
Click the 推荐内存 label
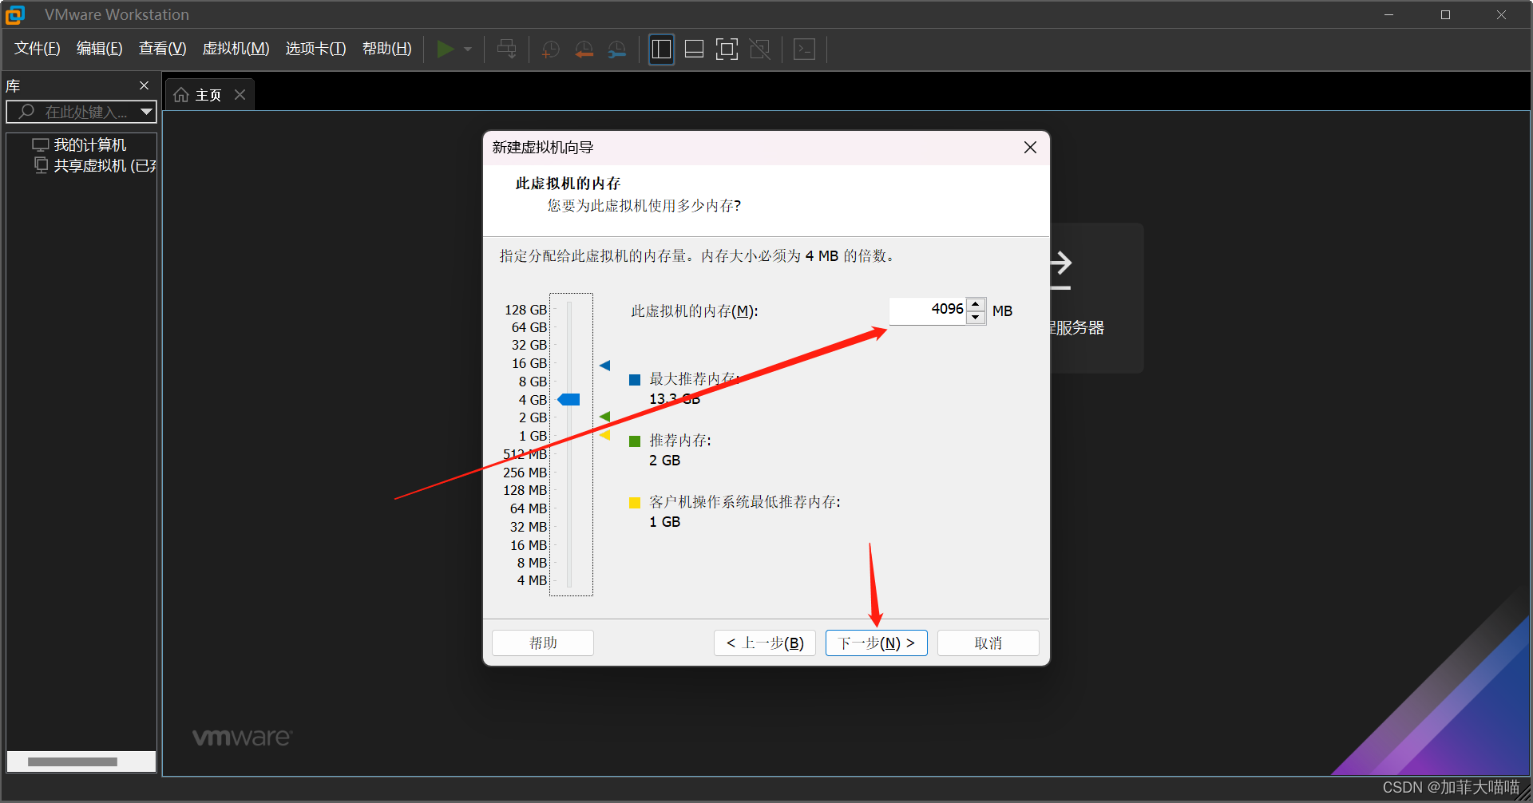point(679,441)
